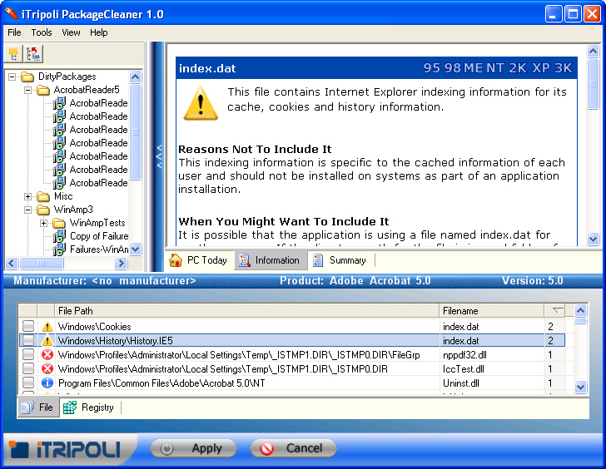The height and width of the screenshot is (469, 606).
Task: Check the box for the Uninst.dll row
Action: (28, 383)
